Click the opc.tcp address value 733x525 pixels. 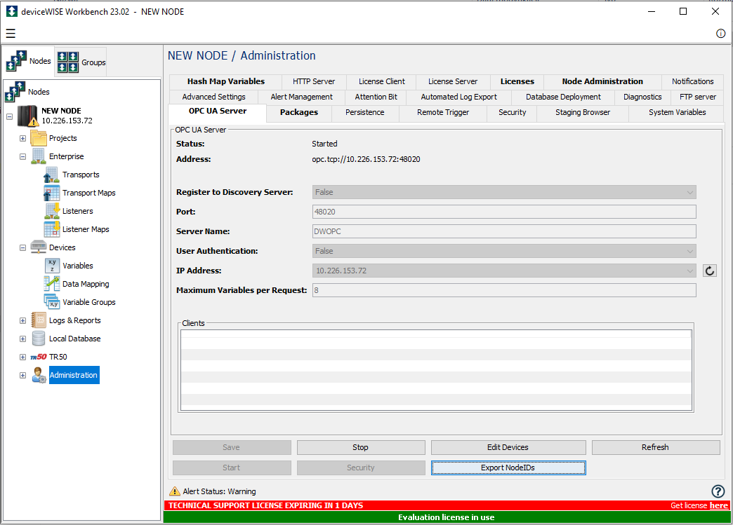(x=366, y=159)
